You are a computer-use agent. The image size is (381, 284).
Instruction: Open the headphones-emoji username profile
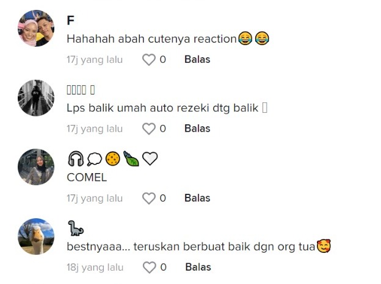(112, 159)
